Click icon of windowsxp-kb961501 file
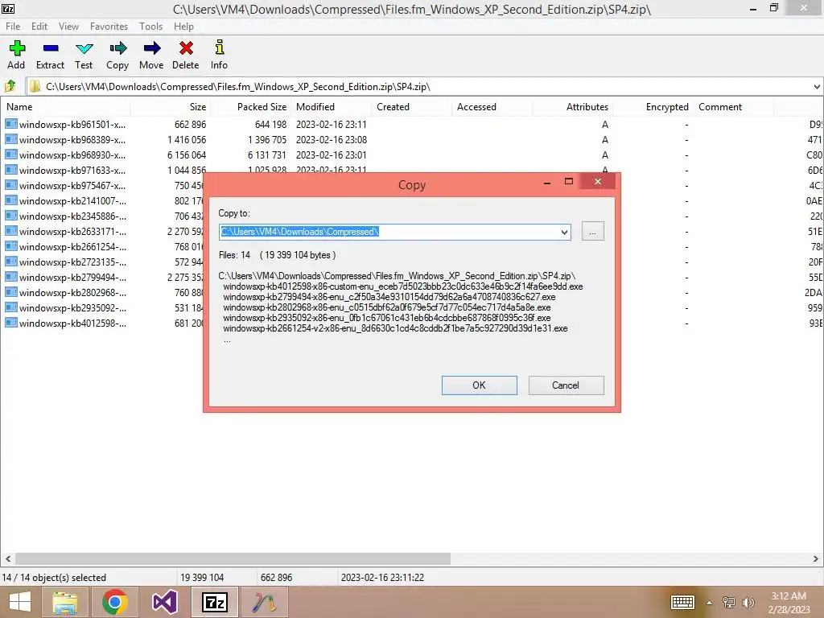 pos(11,124)
